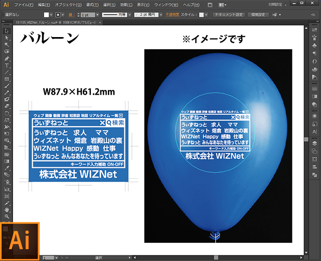Viewport: 321px width, 261px height.
Task: Choose the Rectangle tool
Action: click(7, 79)
